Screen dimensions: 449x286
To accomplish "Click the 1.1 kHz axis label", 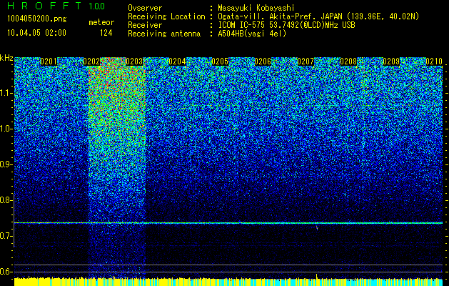I will click(x=6, y=93).
